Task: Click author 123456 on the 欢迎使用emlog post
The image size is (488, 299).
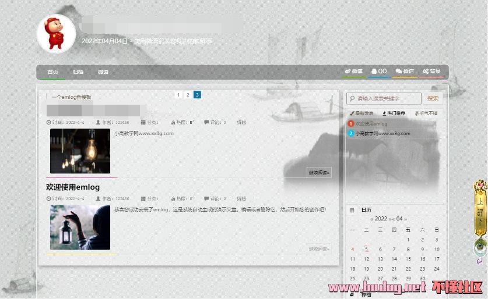Action: pyautogui.click(x=122, y=199)
